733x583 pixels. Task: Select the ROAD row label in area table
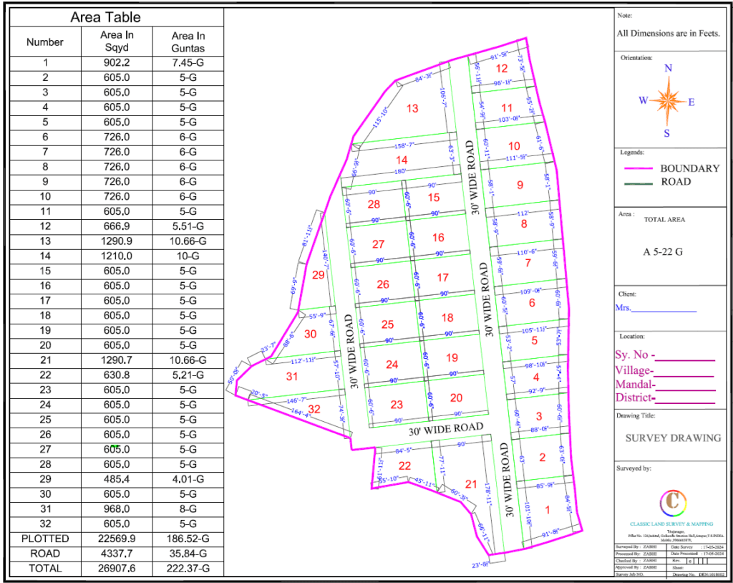[45, 554]
